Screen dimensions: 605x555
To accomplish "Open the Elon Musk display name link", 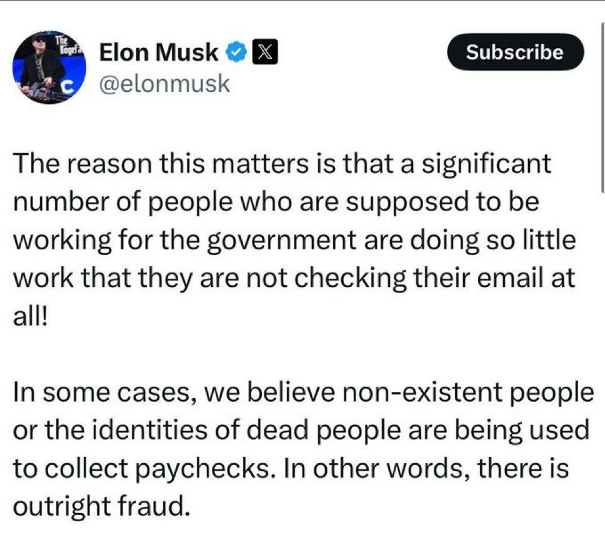I will point(159,53).
